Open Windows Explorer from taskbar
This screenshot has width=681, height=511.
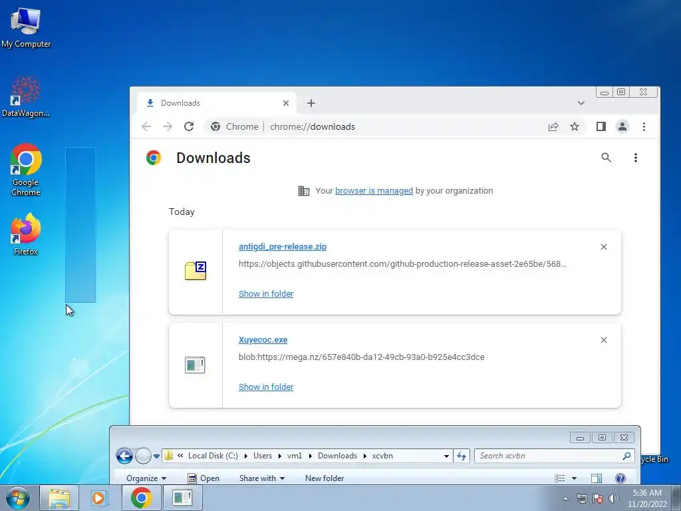click(59, 498)
